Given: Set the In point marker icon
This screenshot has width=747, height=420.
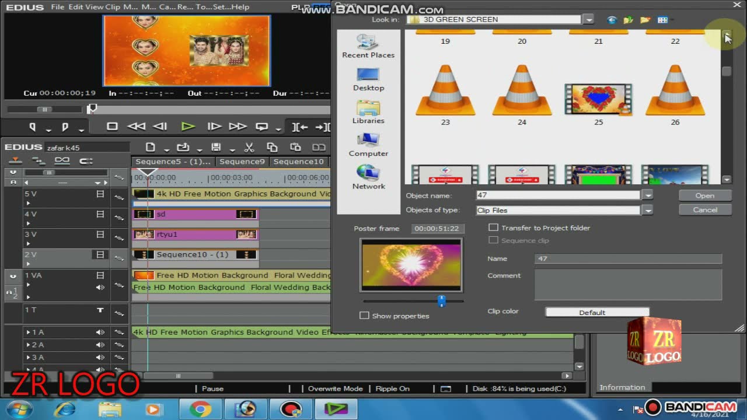Looking at the screenshot, I should (33, 127).
